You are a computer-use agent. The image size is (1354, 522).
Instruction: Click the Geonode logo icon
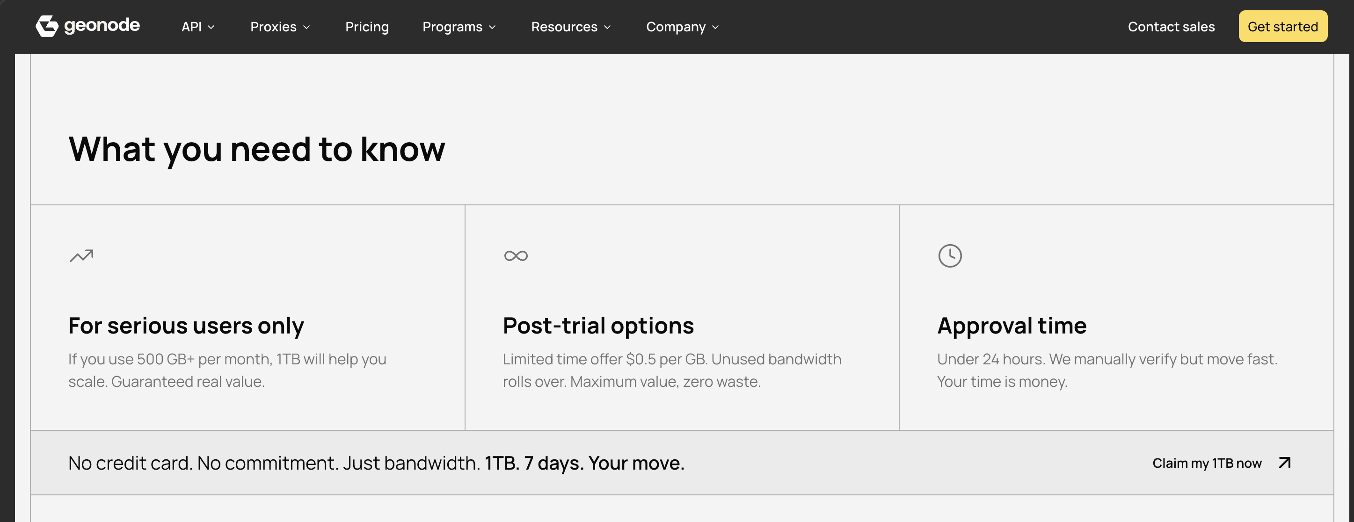click(x=47, y=26)
